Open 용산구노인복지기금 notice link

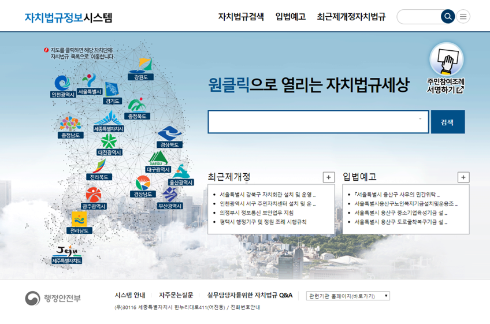[x=406, y=204]
